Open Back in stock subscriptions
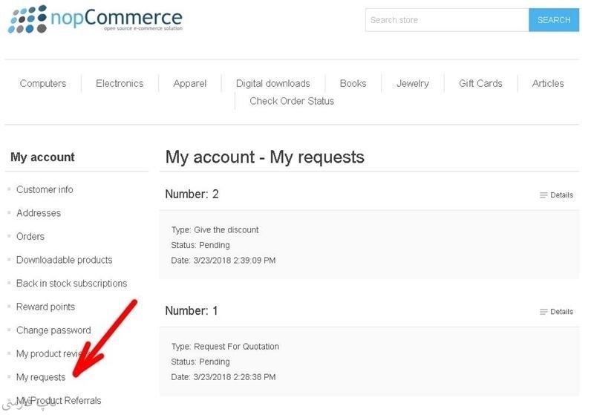This screenshot has width=594, height=415. click(71, 284)
